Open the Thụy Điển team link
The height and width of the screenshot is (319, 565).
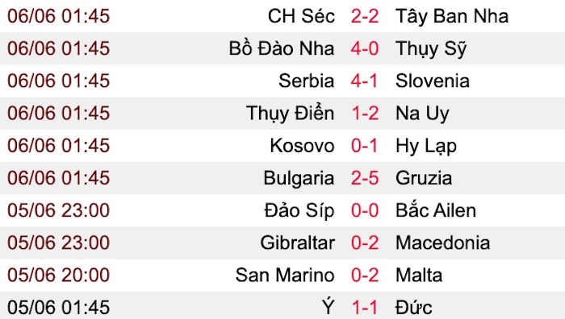(x=290, y=114)
